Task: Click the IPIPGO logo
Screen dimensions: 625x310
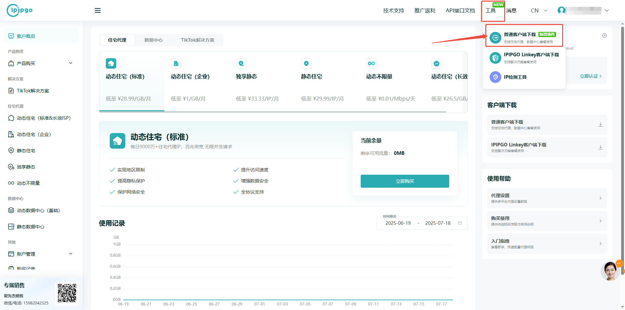Action: (x=20, y=10)
